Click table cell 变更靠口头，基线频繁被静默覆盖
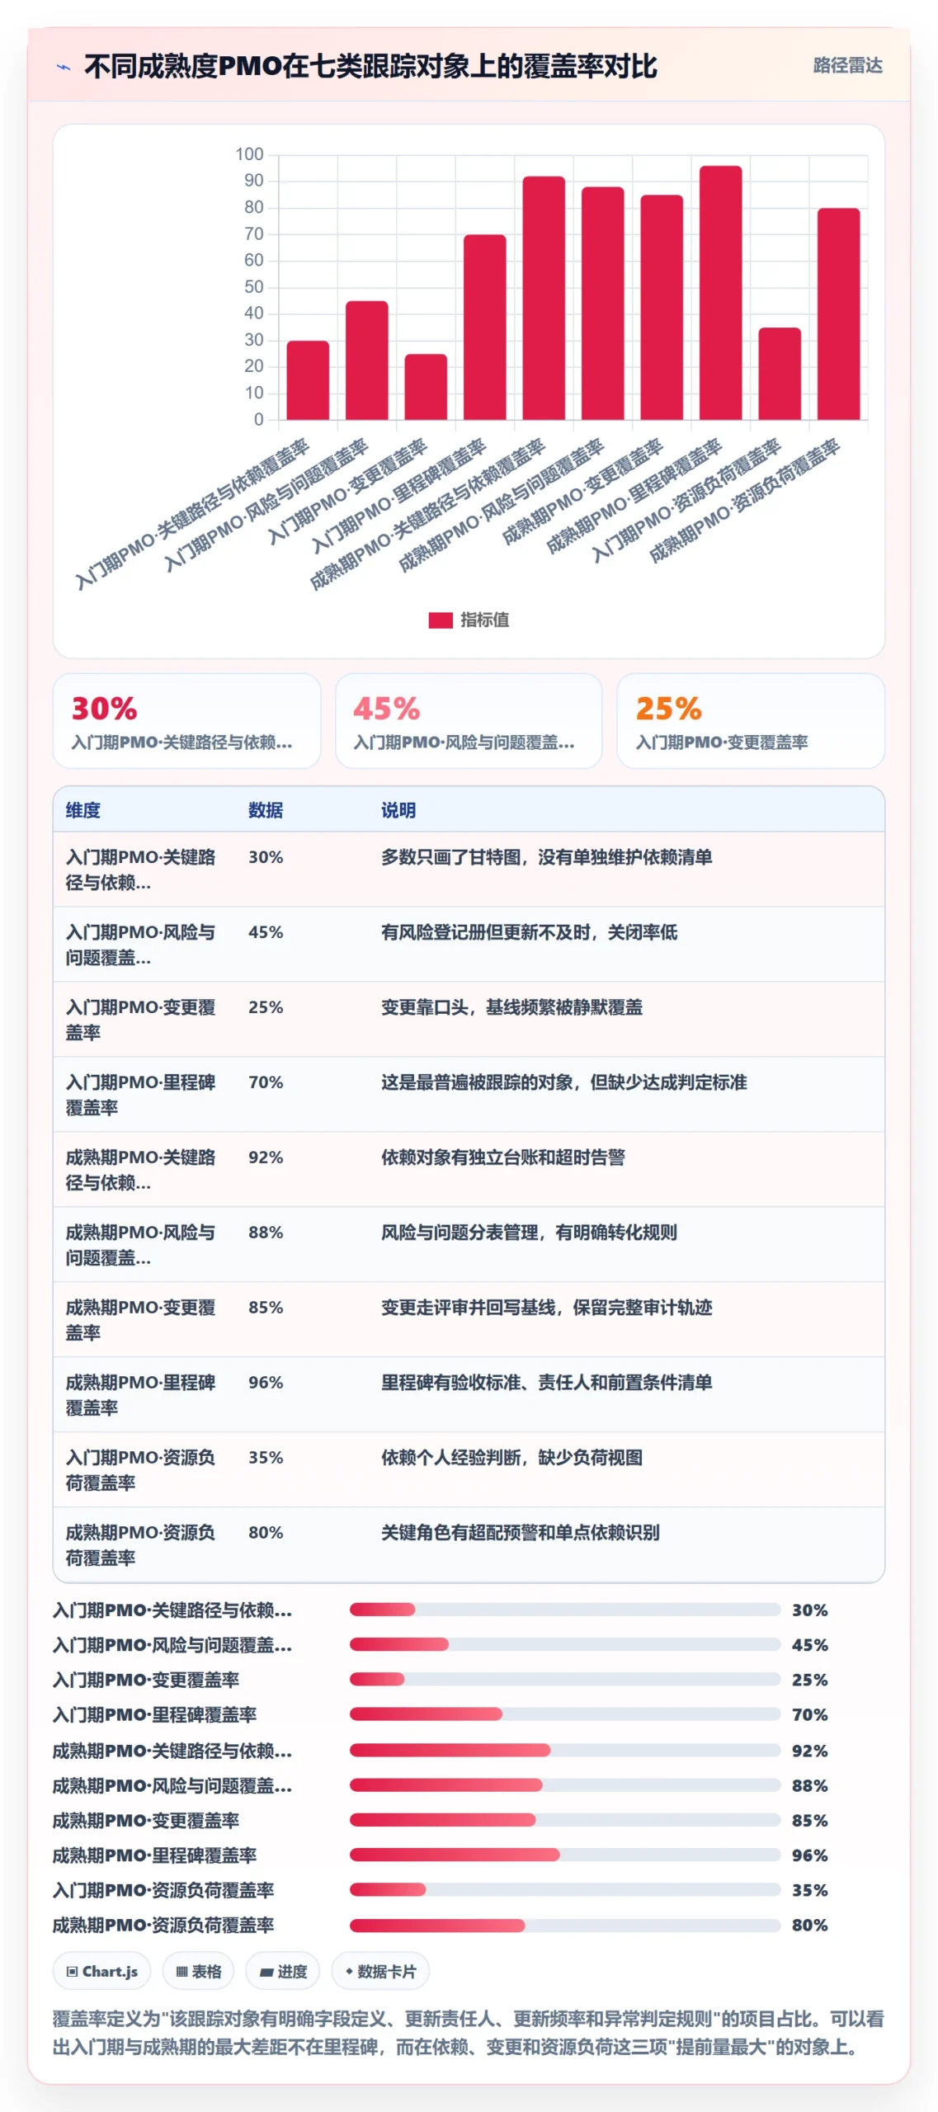The image size is (938, 2112). pos(511,1007)
